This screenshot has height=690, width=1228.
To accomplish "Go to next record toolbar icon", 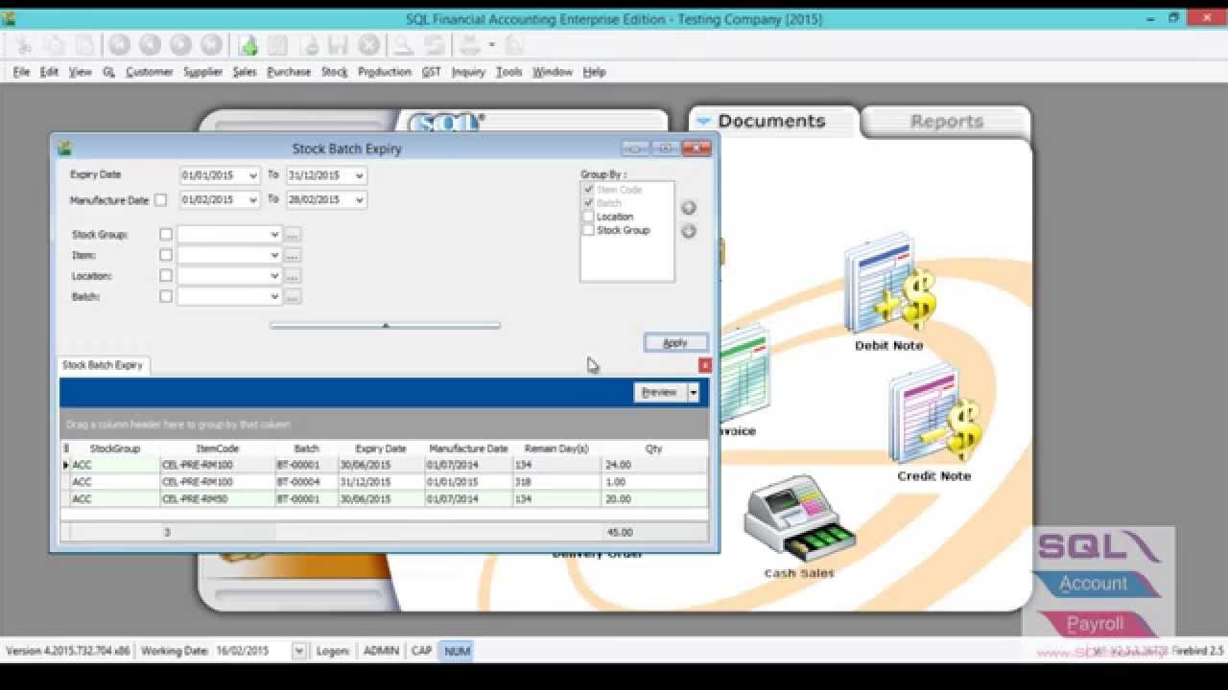I will (180, 45).
